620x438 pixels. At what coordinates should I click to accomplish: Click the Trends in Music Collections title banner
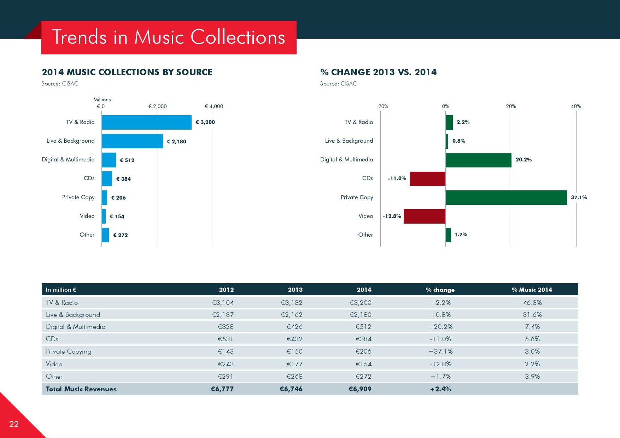click(169, 37)
